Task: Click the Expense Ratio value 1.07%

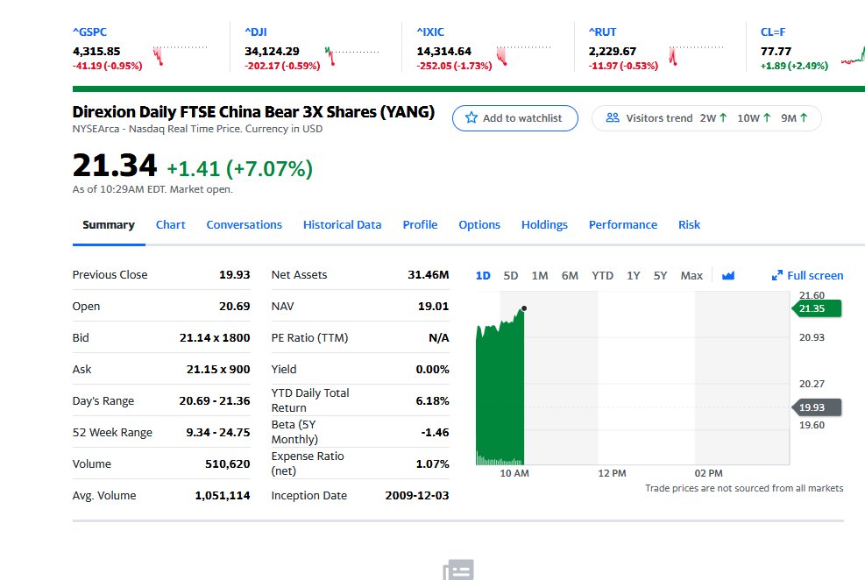Action: (x=433, y=463)
